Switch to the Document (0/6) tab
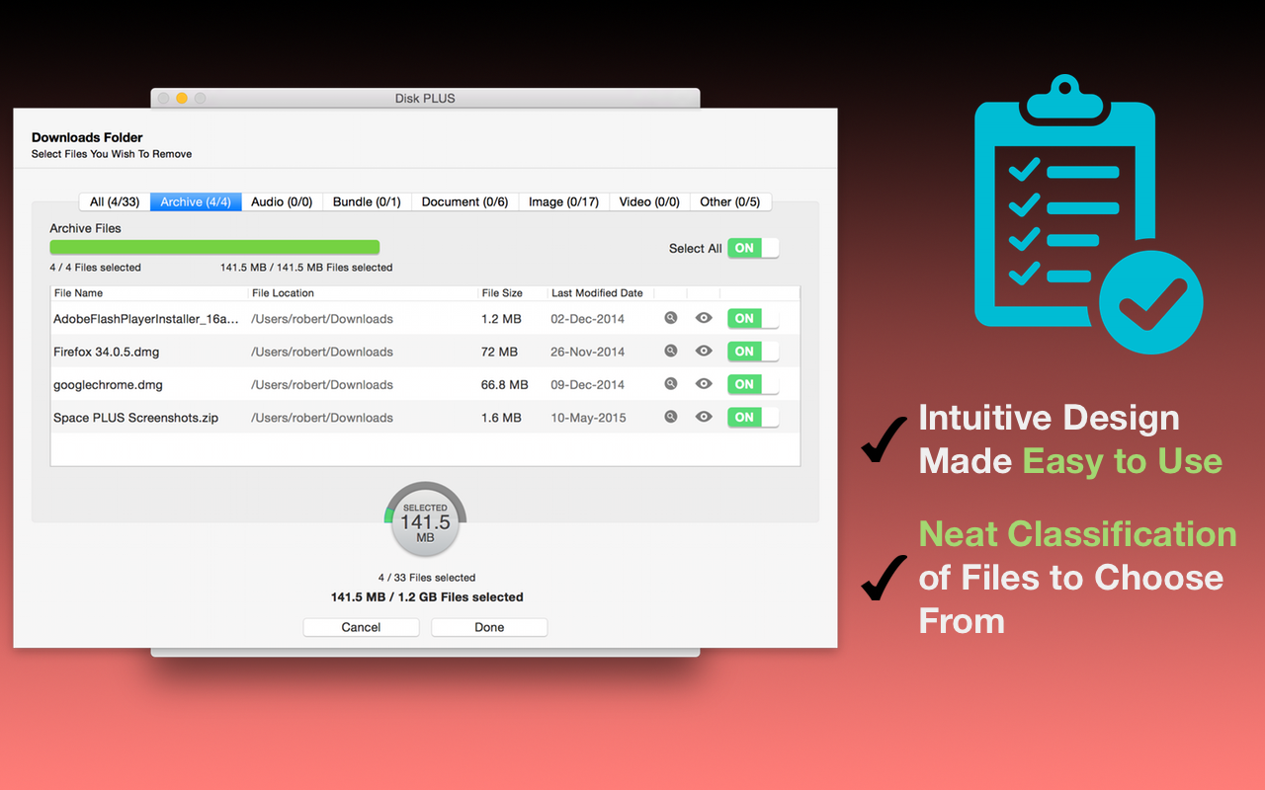This screenshot has height=790, width=1265. pos(464,201)
